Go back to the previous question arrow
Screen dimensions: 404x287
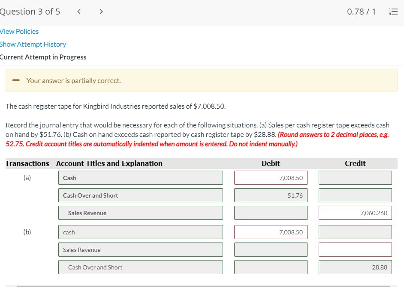coord(78,12)
